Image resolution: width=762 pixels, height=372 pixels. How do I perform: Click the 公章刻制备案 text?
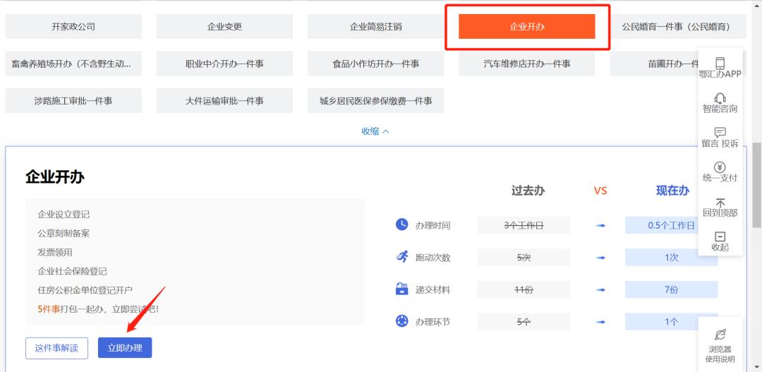pos(64,234)
